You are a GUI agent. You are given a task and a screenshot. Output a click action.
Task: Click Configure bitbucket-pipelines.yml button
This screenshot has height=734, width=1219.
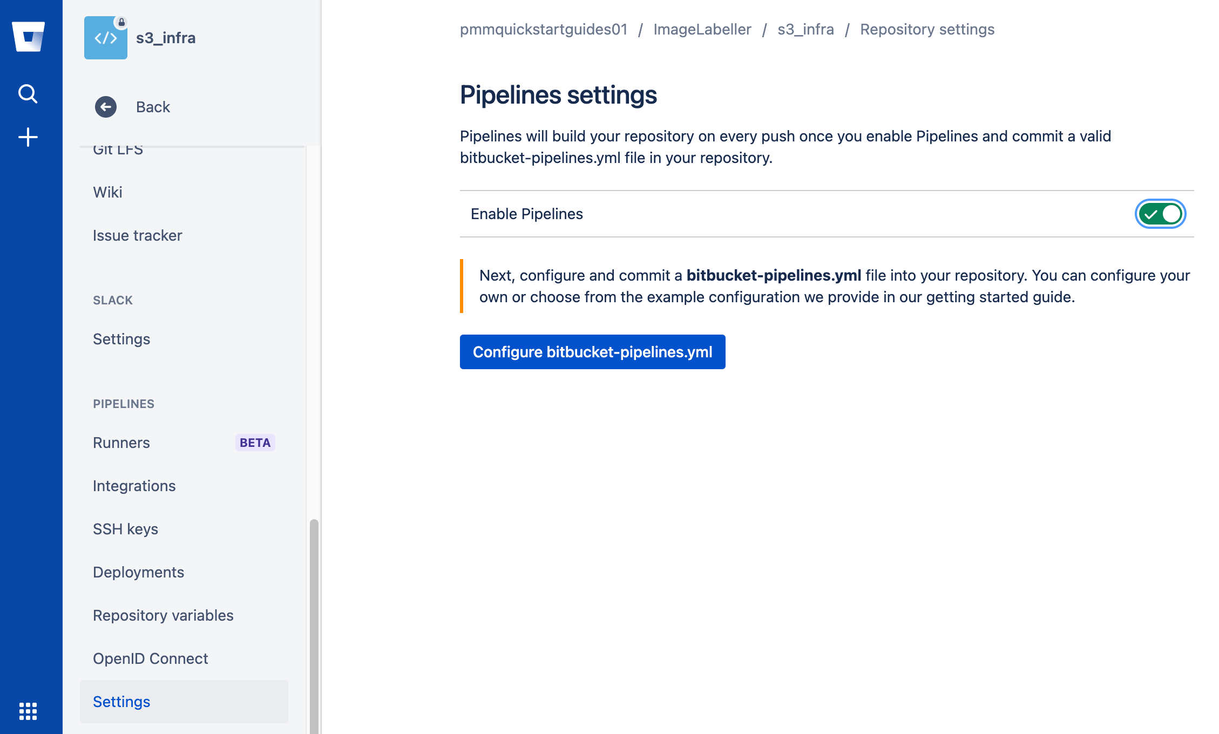(592, 351)
